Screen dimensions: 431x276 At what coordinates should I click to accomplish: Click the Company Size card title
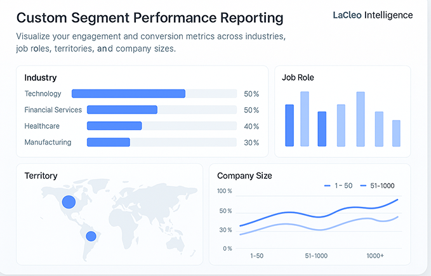point(244,176)
